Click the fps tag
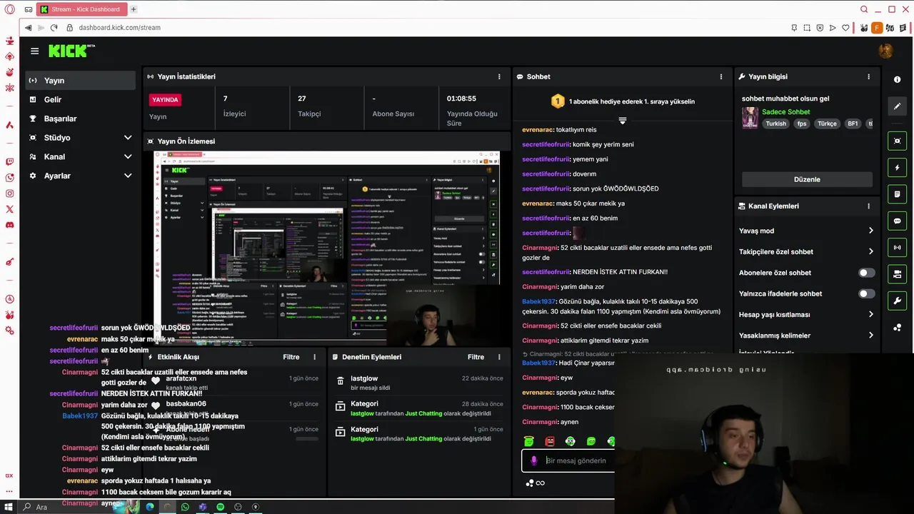This screenshot has width=914, height=514. click(x=802, y=124)
